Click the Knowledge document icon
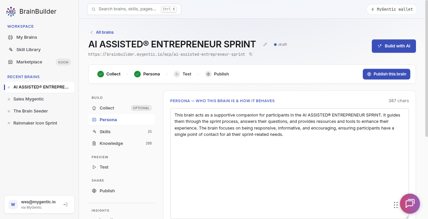Screen dimensions: 428x219 coord(94,144)
